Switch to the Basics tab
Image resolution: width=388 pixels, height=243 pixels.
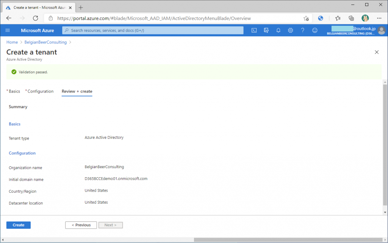click(14, 91)
